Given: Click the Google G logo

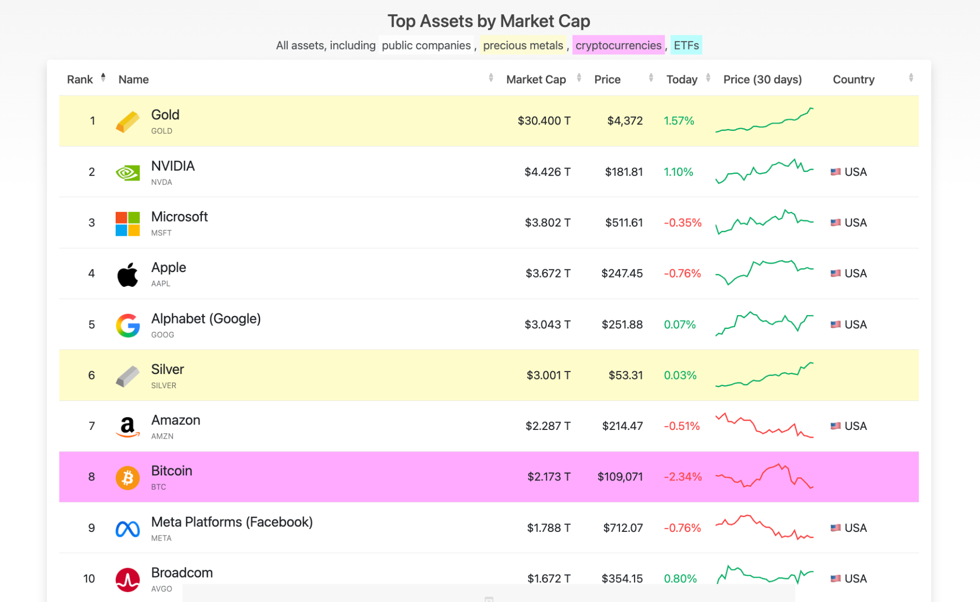Looking at the screenshot, I should [127, 326].
